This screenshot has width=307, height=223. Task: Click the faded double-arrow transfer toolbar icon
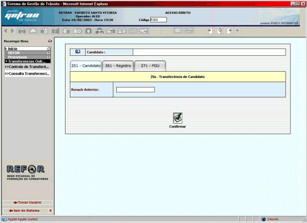(x=143, y=31)
